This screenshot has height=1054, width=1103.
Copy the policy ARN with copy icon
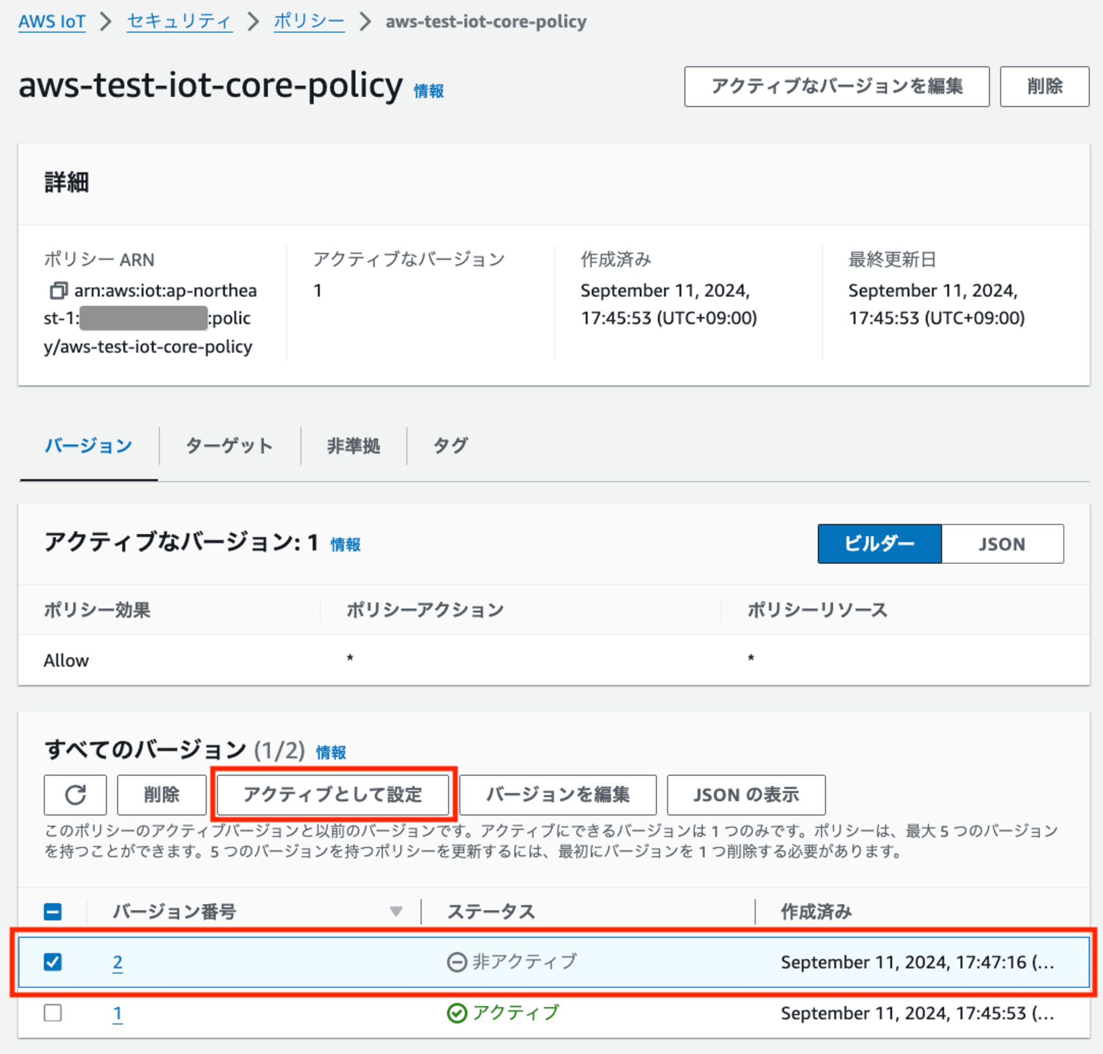[58, 290]
